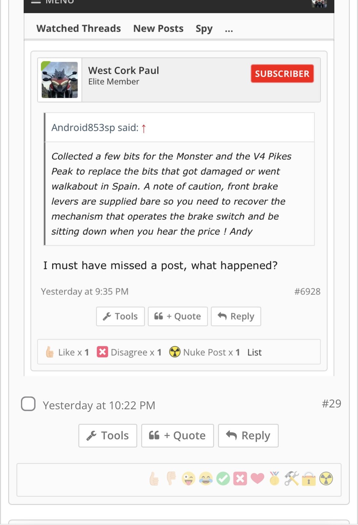This screenshot has height=525, width=358.
Task: Select the winking tongue-out emoji reaction
Action: point(189,479)
